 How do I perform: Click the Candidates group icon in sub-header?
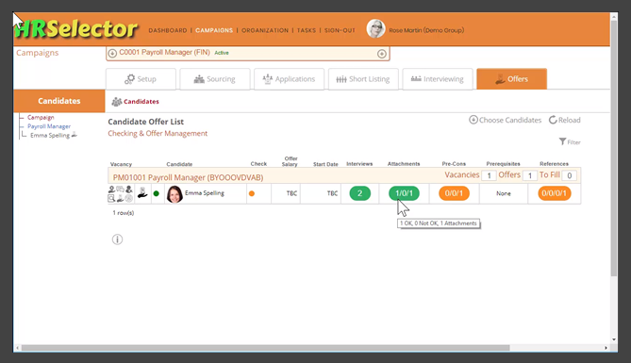[117, 102]
